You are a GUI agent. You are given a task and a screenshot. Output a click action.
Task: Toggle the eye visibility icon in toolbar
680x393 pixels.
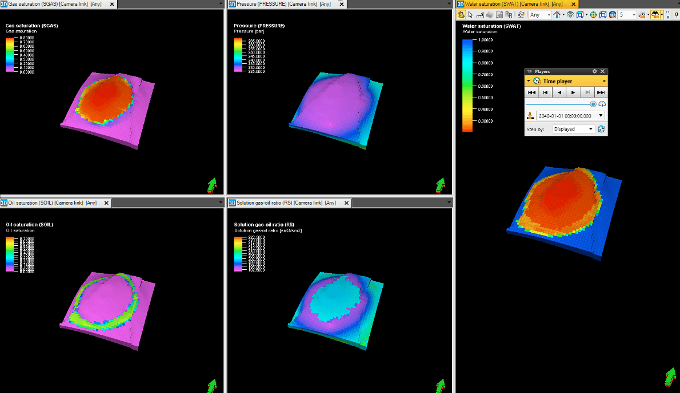point(570,15)
